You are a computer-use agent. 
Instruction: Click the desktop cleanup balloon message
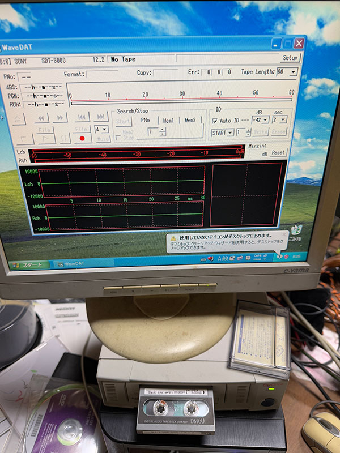point(226,242)
